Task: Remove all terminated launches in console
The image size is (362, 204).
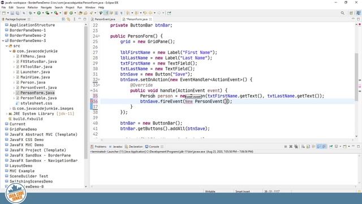Action: click(x=296, y=146)
